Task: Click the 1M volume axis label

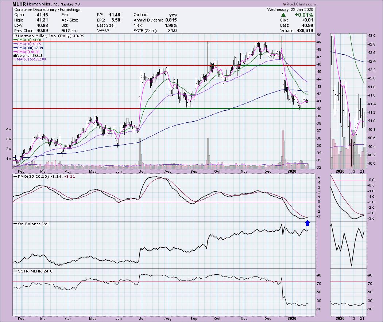Action: pos(8,159)
